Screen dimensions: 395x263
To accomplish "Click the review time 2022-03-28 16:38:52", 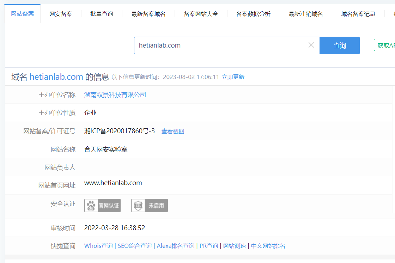I will pos(115,228).
